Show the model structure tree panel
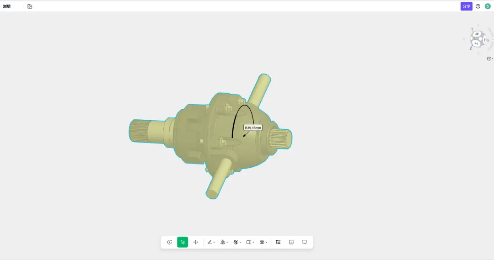 [x=278, y=242]
